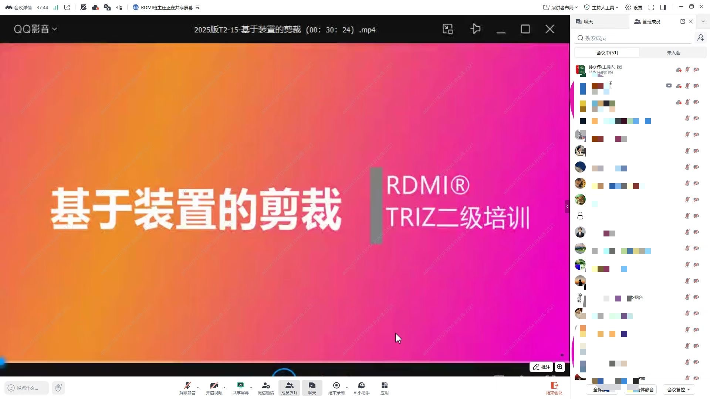
Task: Expand audio options arrow next to 解除静音
Action: [x=198, y=388]
